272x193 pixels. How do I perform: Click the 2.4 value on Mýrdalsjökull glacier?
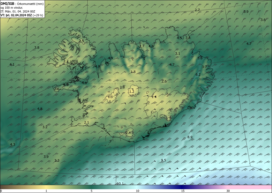click(x=128, y=133)
